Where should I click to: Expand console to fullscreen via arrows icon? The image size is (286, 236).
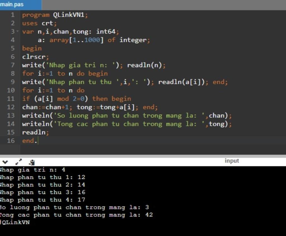coord(18,162)
